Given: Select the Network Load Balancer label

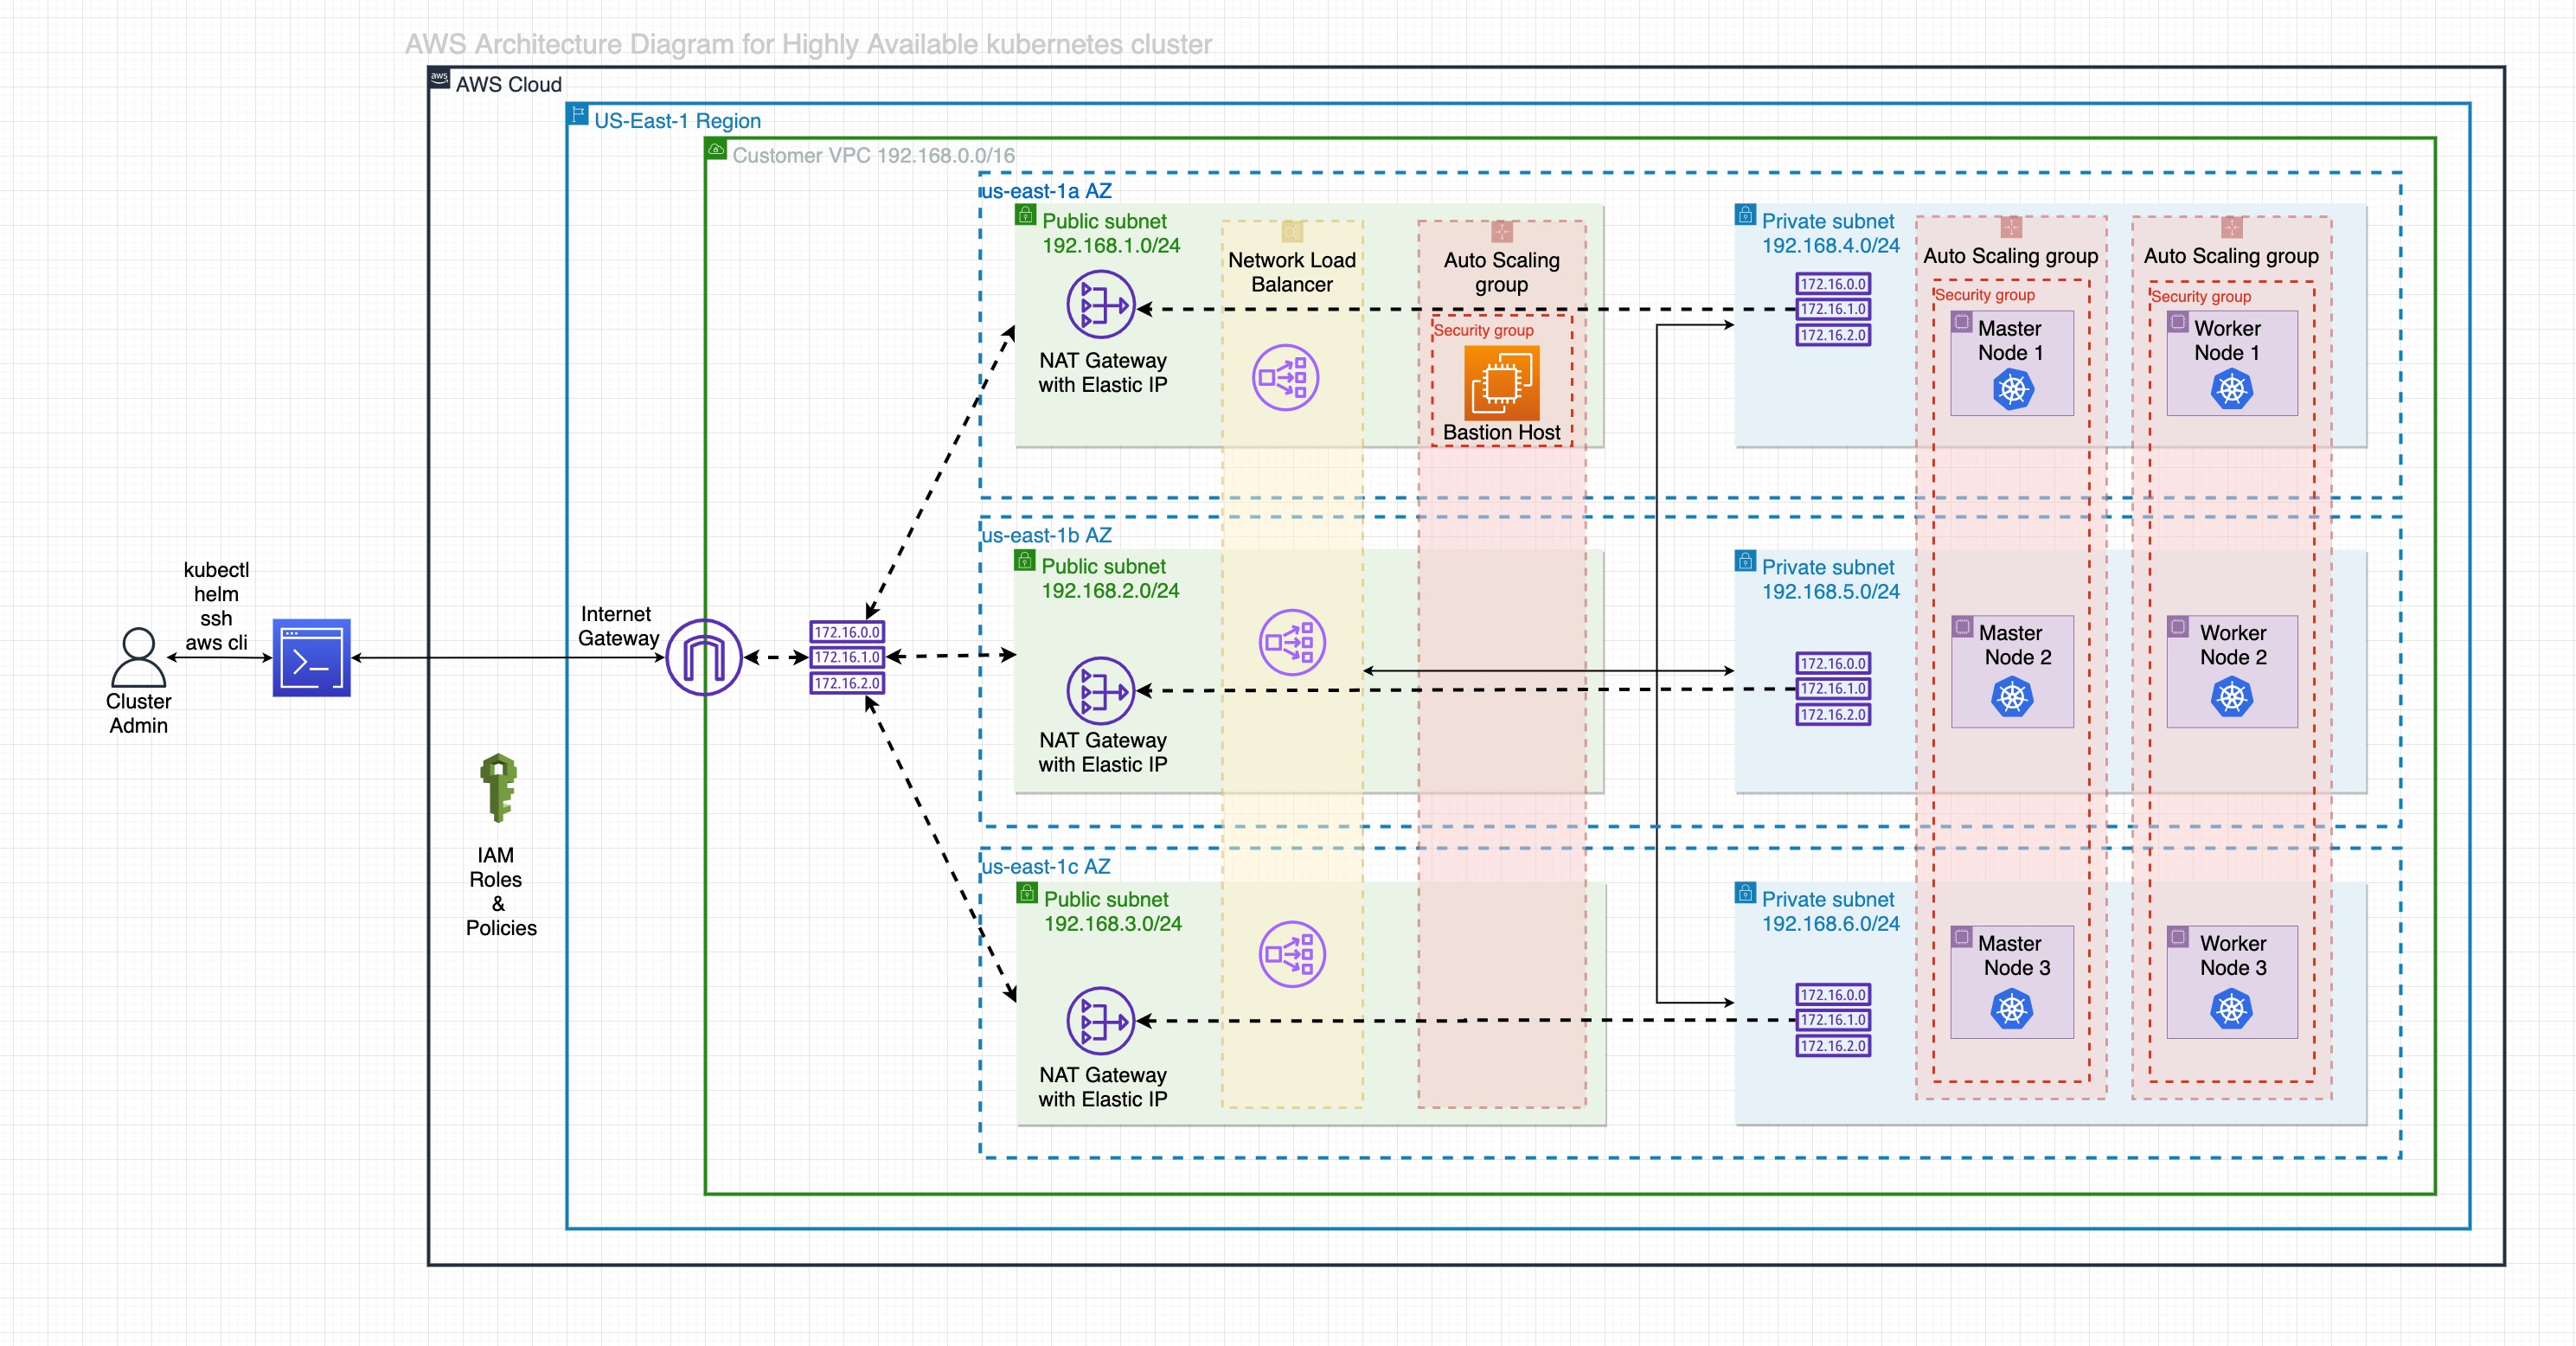Looking at the screenshot, I should click(1291, 271).
